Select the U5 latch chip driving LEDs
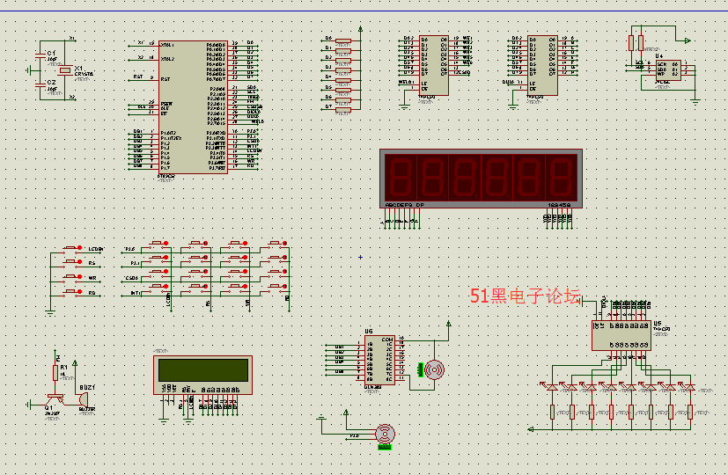Screen dimensions: 728x475 [x=621, y=335]
